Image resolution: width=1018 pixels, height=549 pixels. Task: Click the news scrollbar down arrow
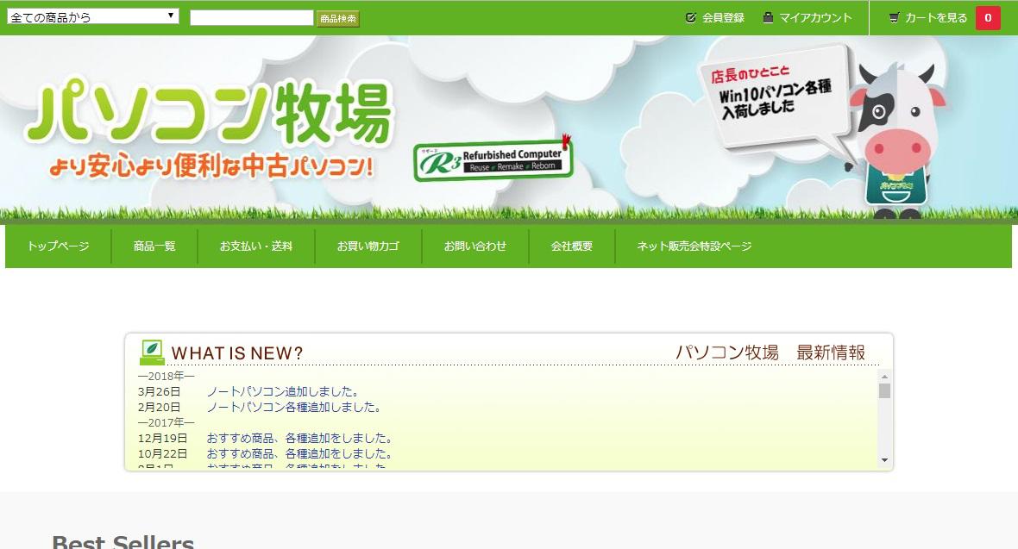[884, 460]
